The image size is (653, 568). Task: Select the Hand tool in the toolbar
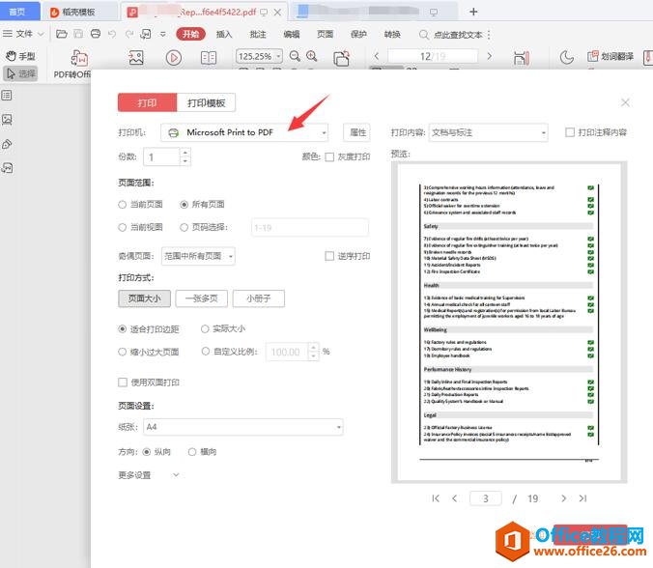[x=20, y=57]
